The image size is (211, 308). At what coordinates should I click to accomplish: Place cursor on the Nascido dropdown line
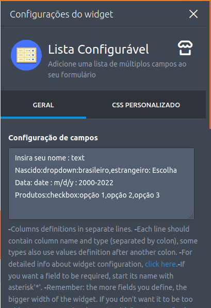click(x=95, y=170)
